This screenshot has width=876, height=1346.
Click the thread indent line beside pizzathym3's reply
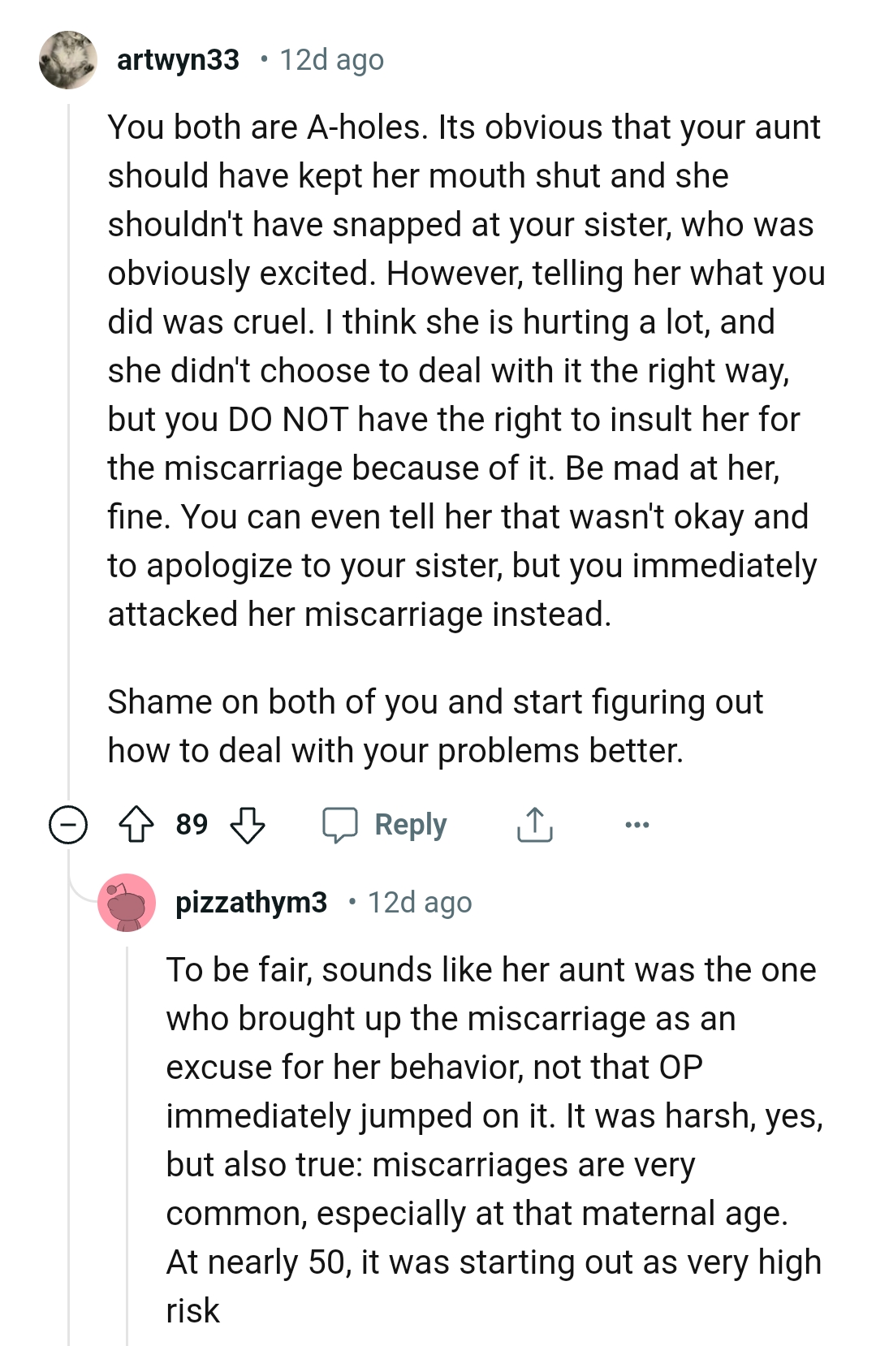pos(127,1137)
